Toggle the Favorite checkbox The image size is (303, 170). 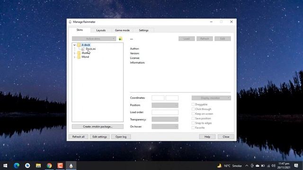(x=193, y=127)
